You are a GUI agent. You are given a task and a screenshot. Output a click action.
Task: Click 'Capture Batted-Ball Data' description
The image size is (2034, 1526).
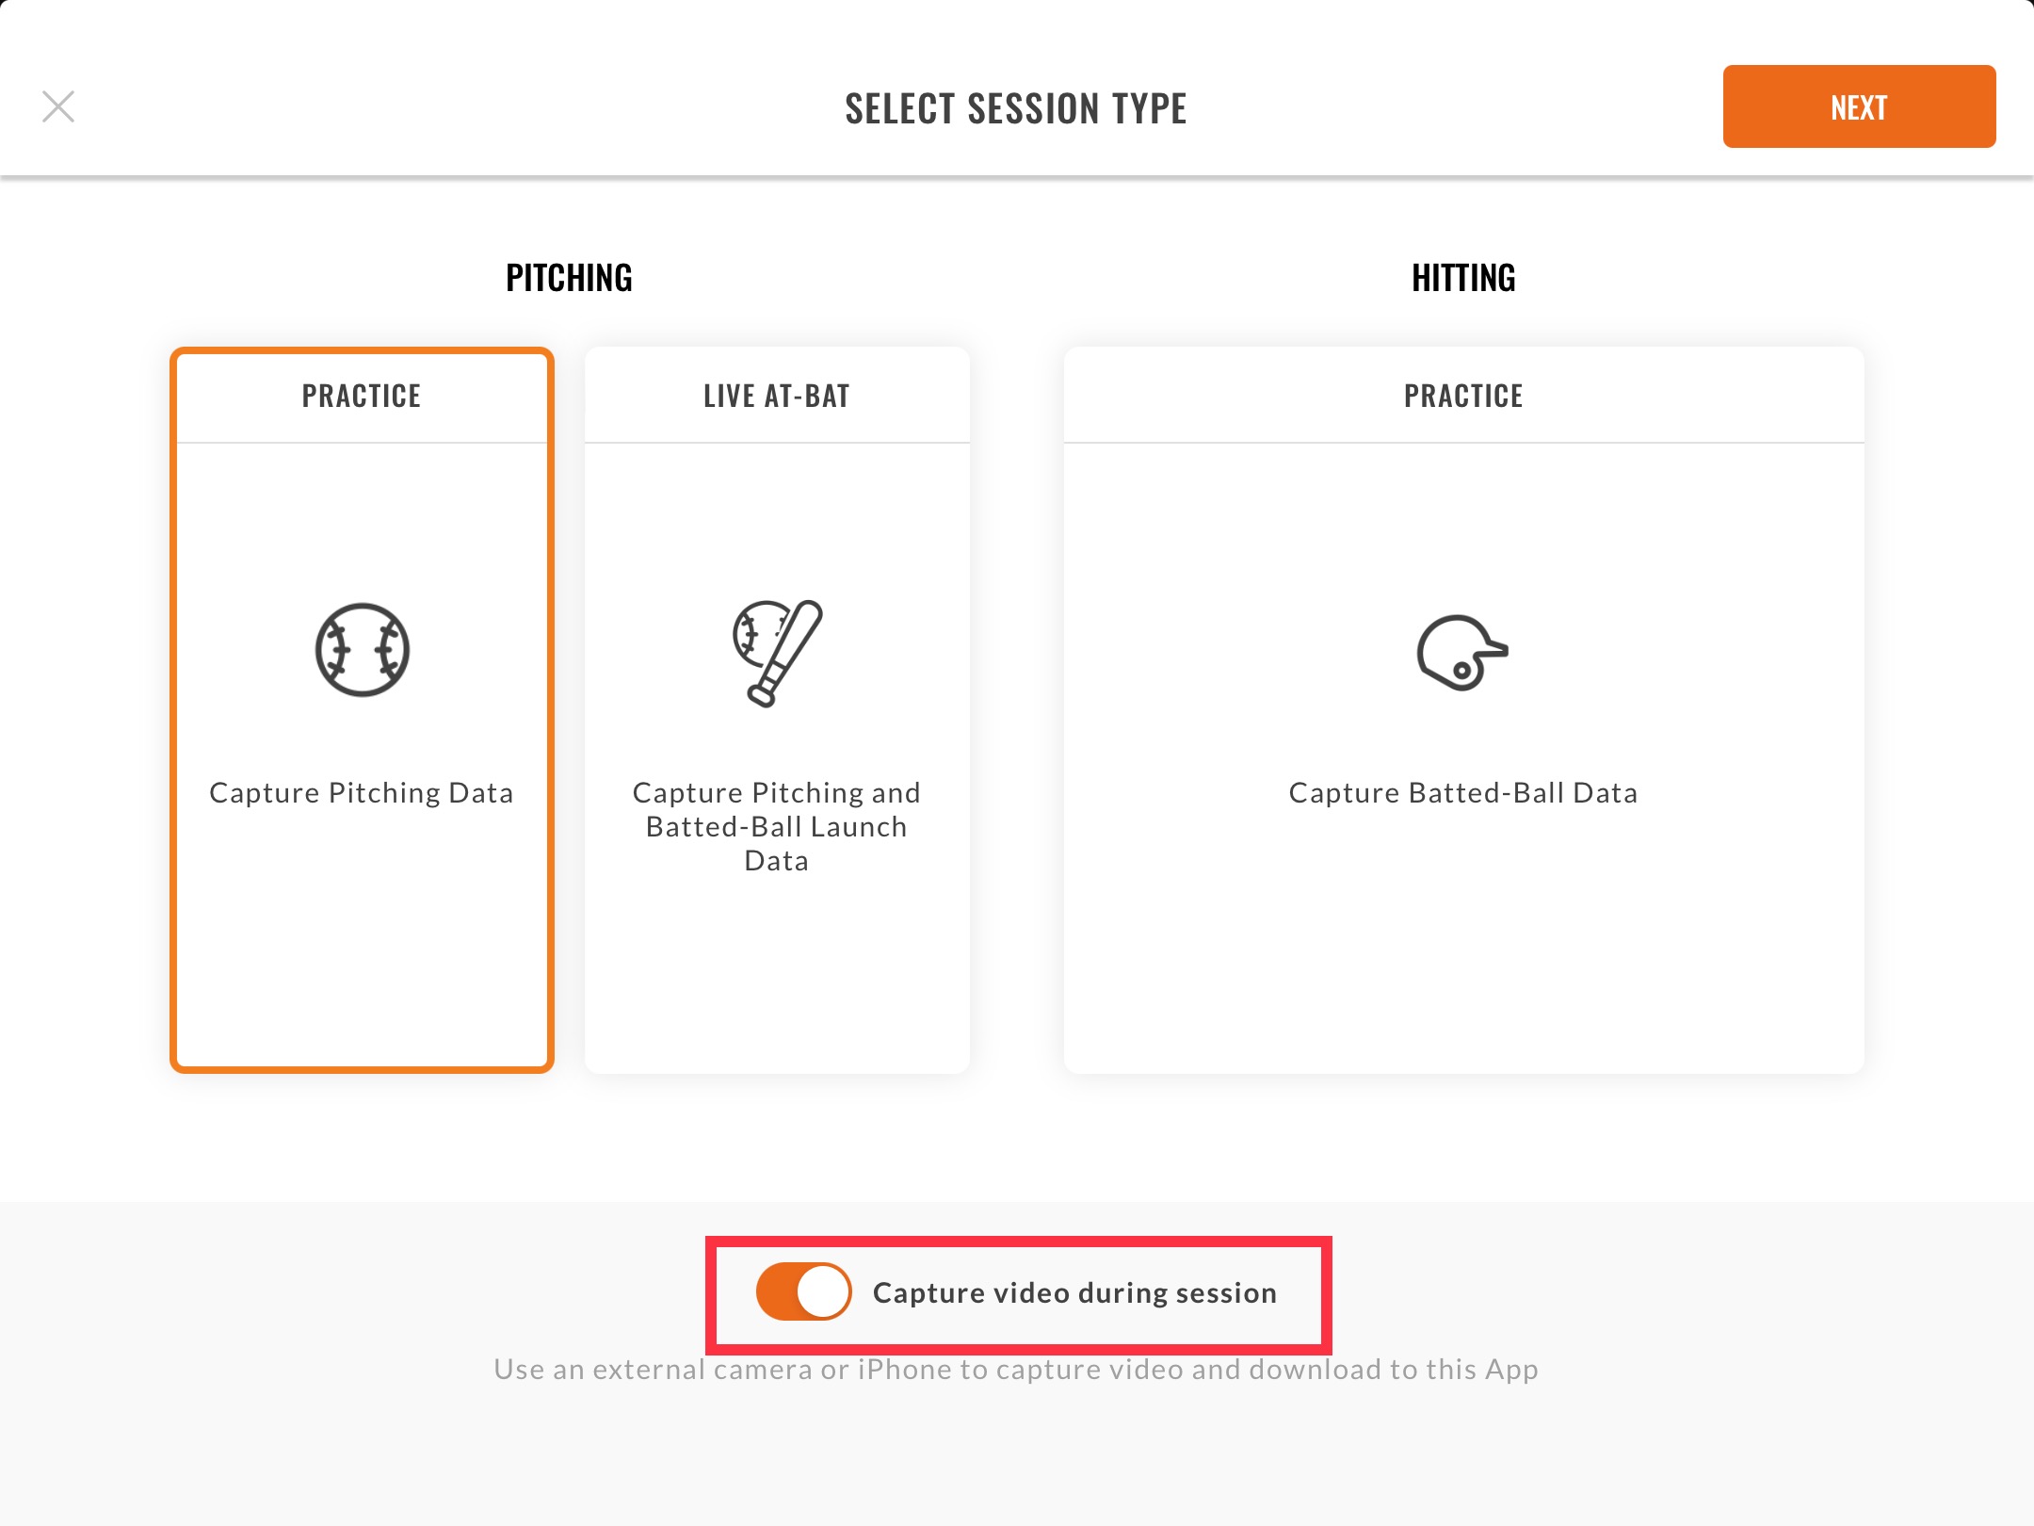coord(1463,793)
